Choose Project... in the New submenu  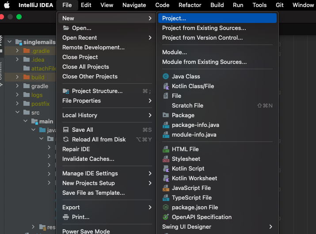pyautogui.click(x=217, y=18)
